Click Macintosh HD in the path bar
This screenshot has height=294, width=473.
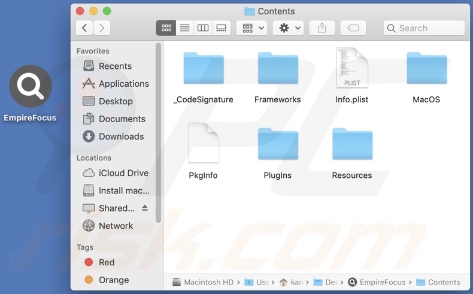[x=203, y=282]
